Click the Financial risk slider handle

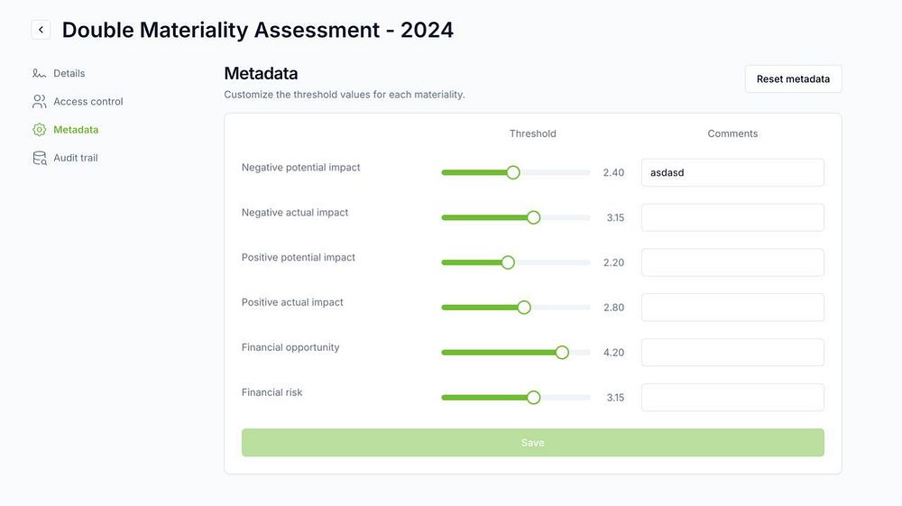tap(533, 398)
